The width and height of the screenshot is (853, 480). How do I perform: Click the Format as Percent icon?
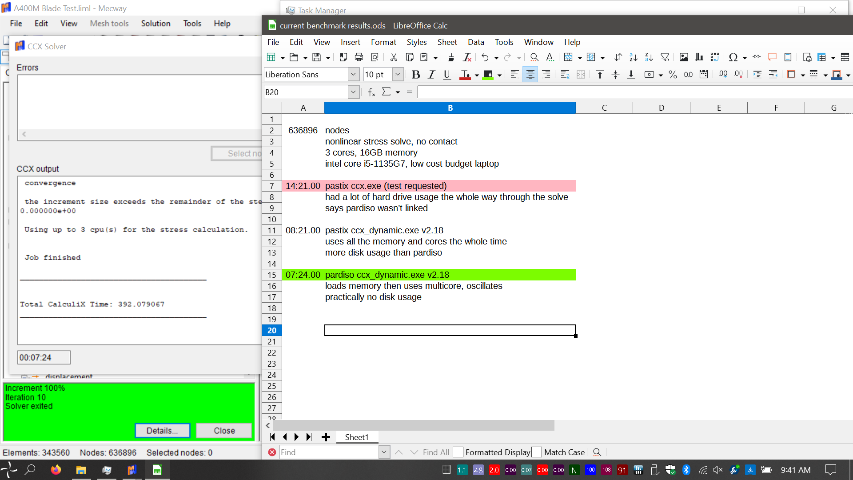pos(673,75)
